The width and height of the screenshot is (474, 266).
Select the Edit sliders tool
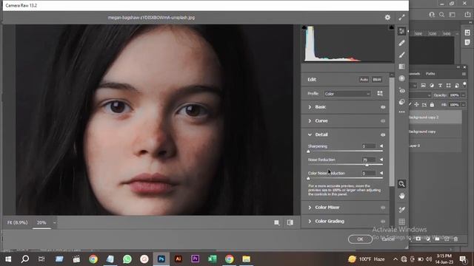(x=401, y=31)
